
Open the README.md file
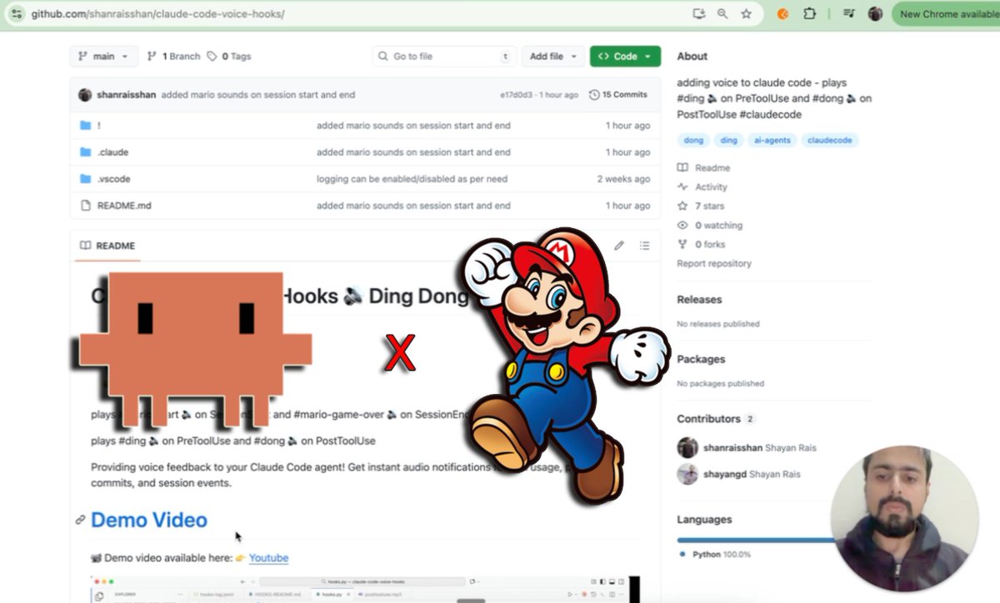124,206
